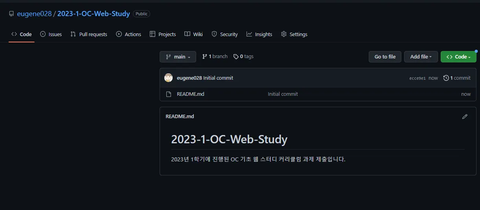Click the tag icon next to 0 tags
Screen dimensions: 480x210
pyautogui.click(x=236, y=57)
